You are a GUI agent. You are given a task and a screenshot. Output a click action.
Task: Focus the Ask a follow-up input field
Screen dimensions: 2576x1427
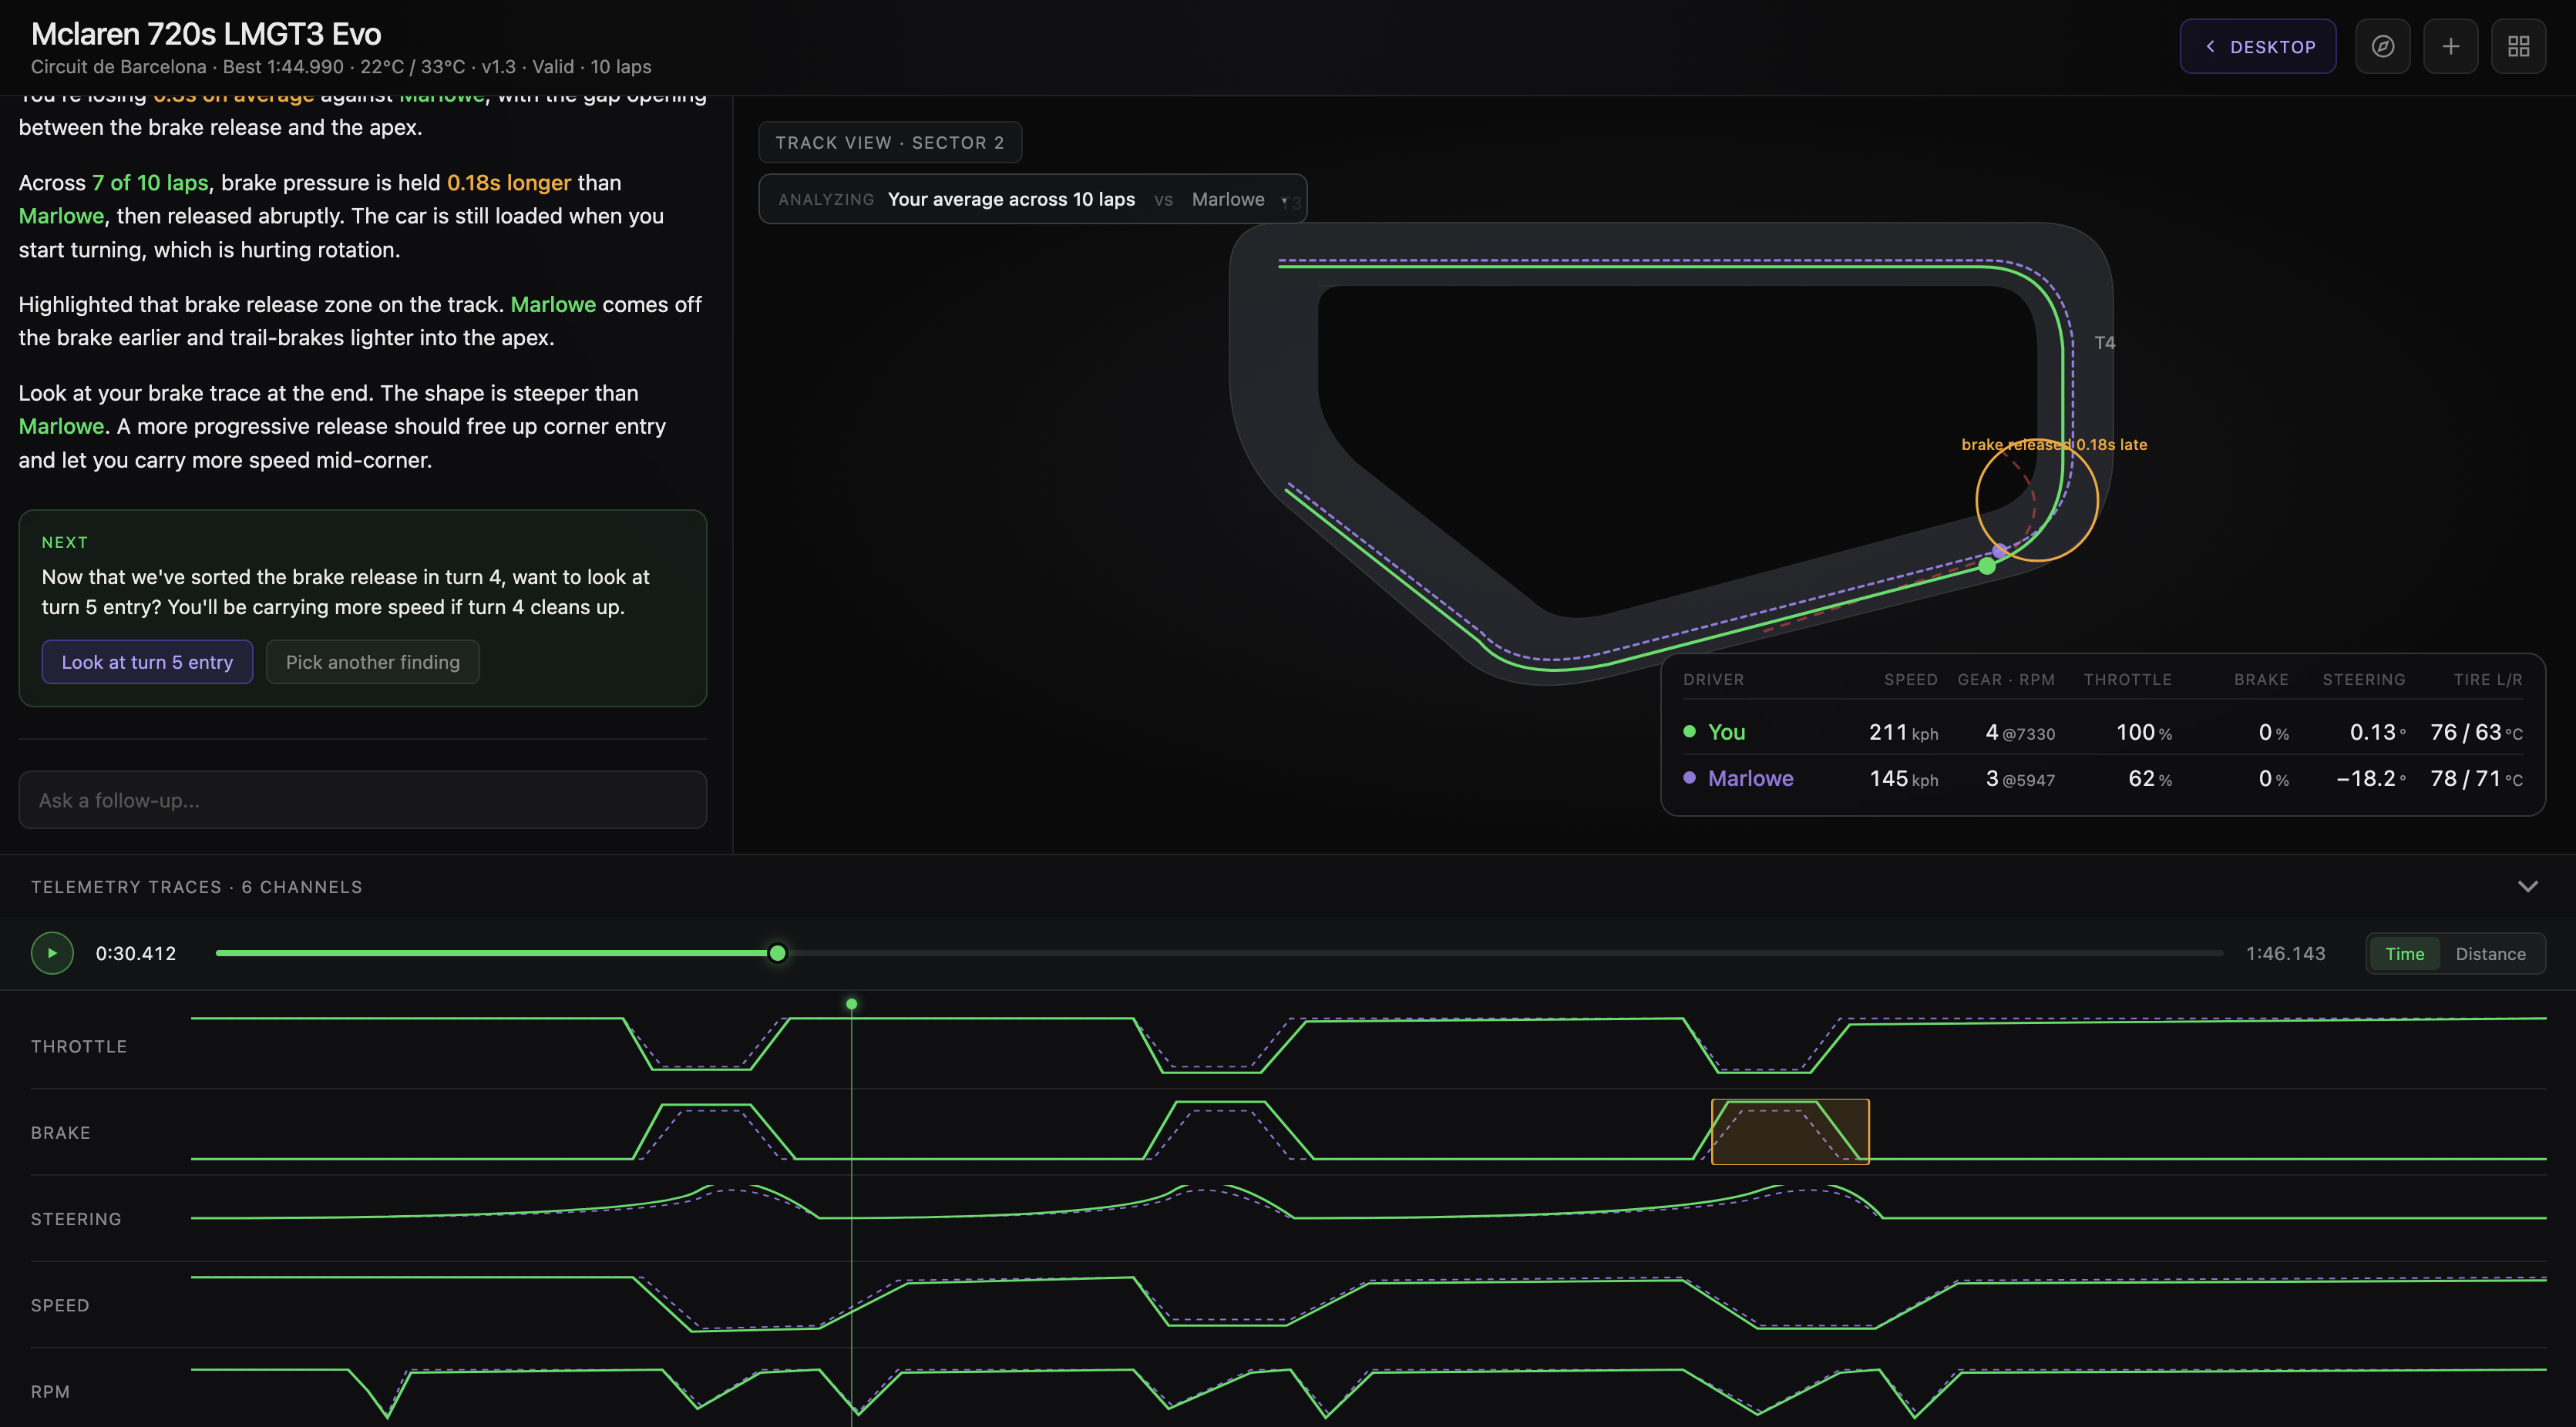[x=363, y=800]
